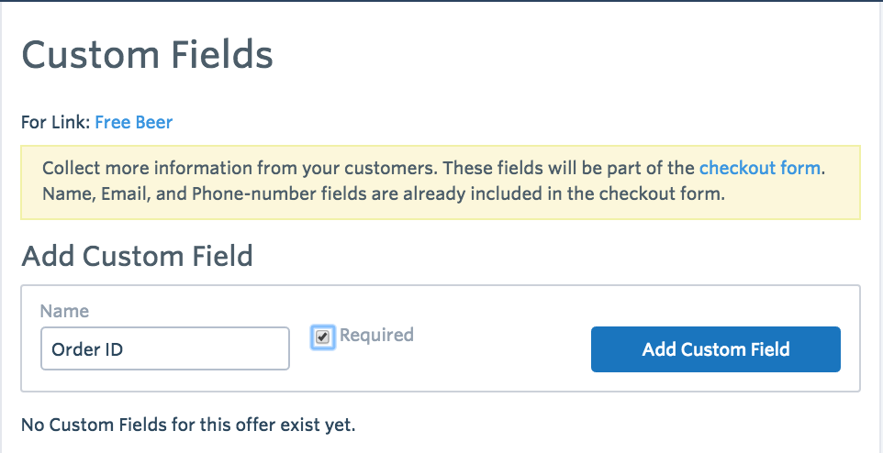Focus the Name input containing Order ID
This screenshot has height=453, width=883.
(165, 349)
